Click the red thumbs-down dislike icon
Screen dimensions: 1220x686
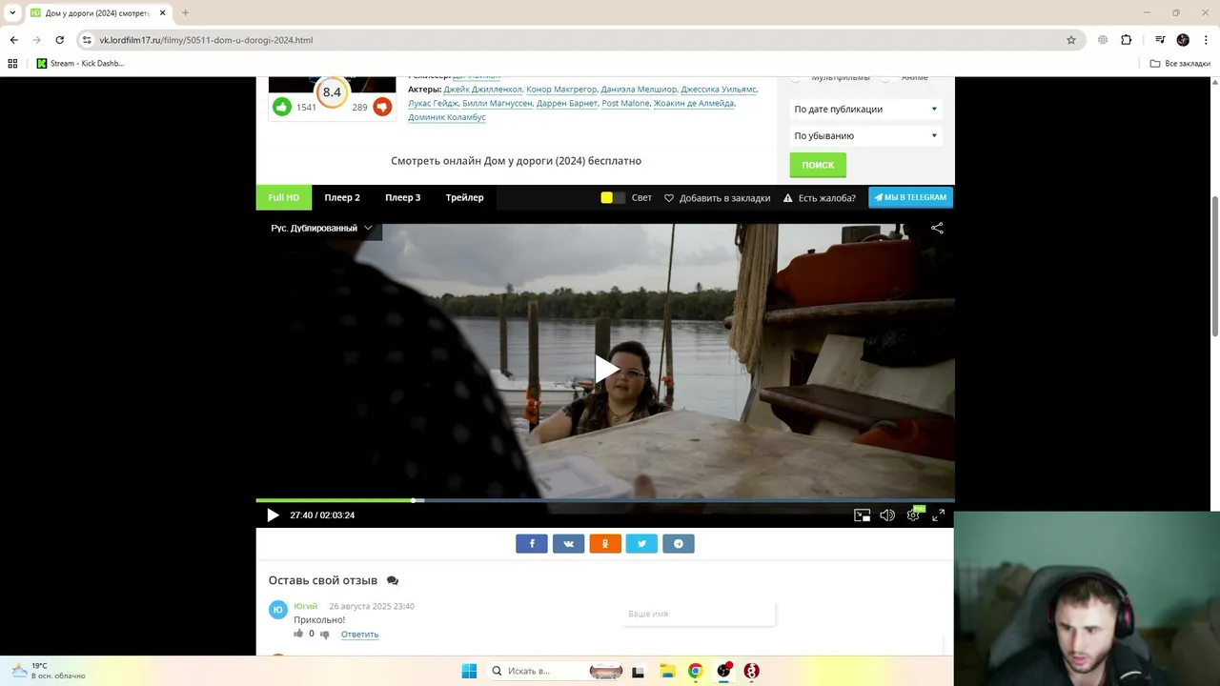pos(382,107)
